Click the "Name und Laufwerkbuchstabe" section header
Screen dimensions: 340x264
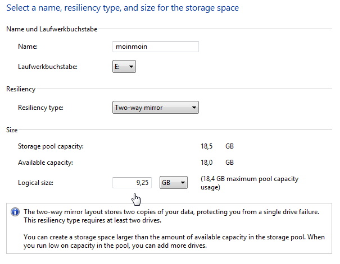click(x=52, y=29)
